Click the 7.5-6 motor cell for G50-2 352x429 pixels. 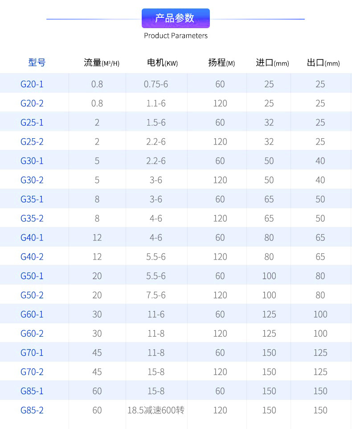156,295
